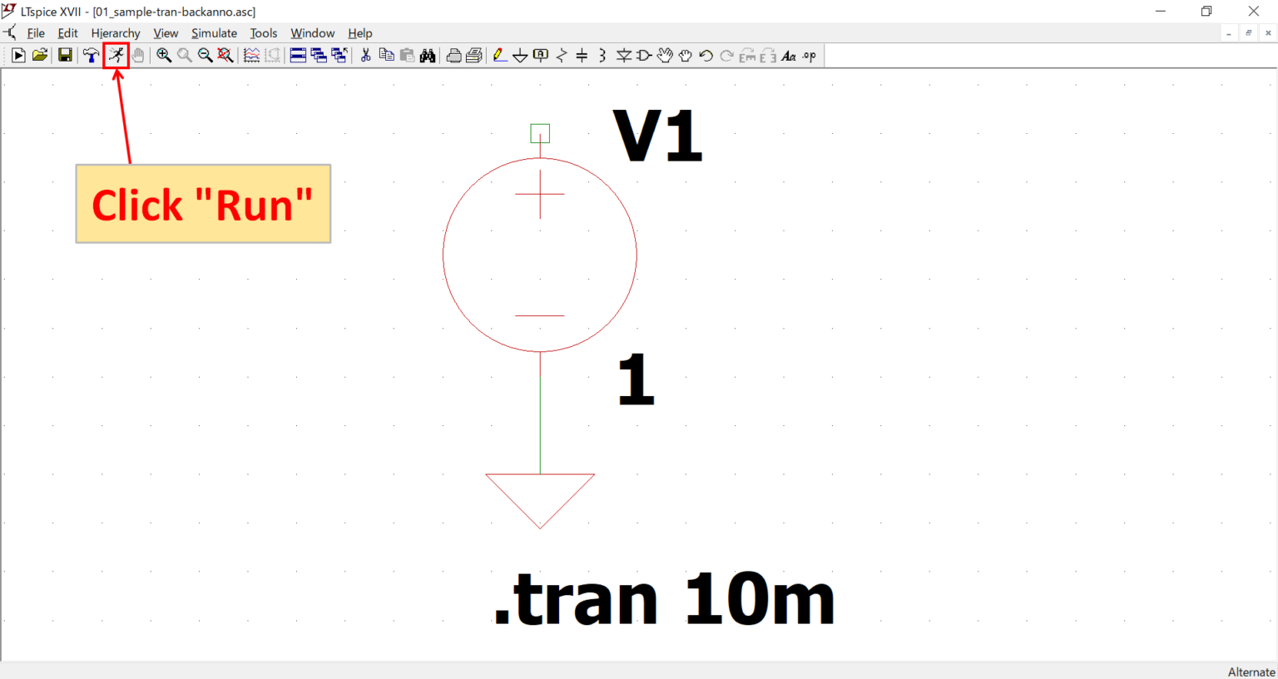Open the Tools menu

(264, 33)
